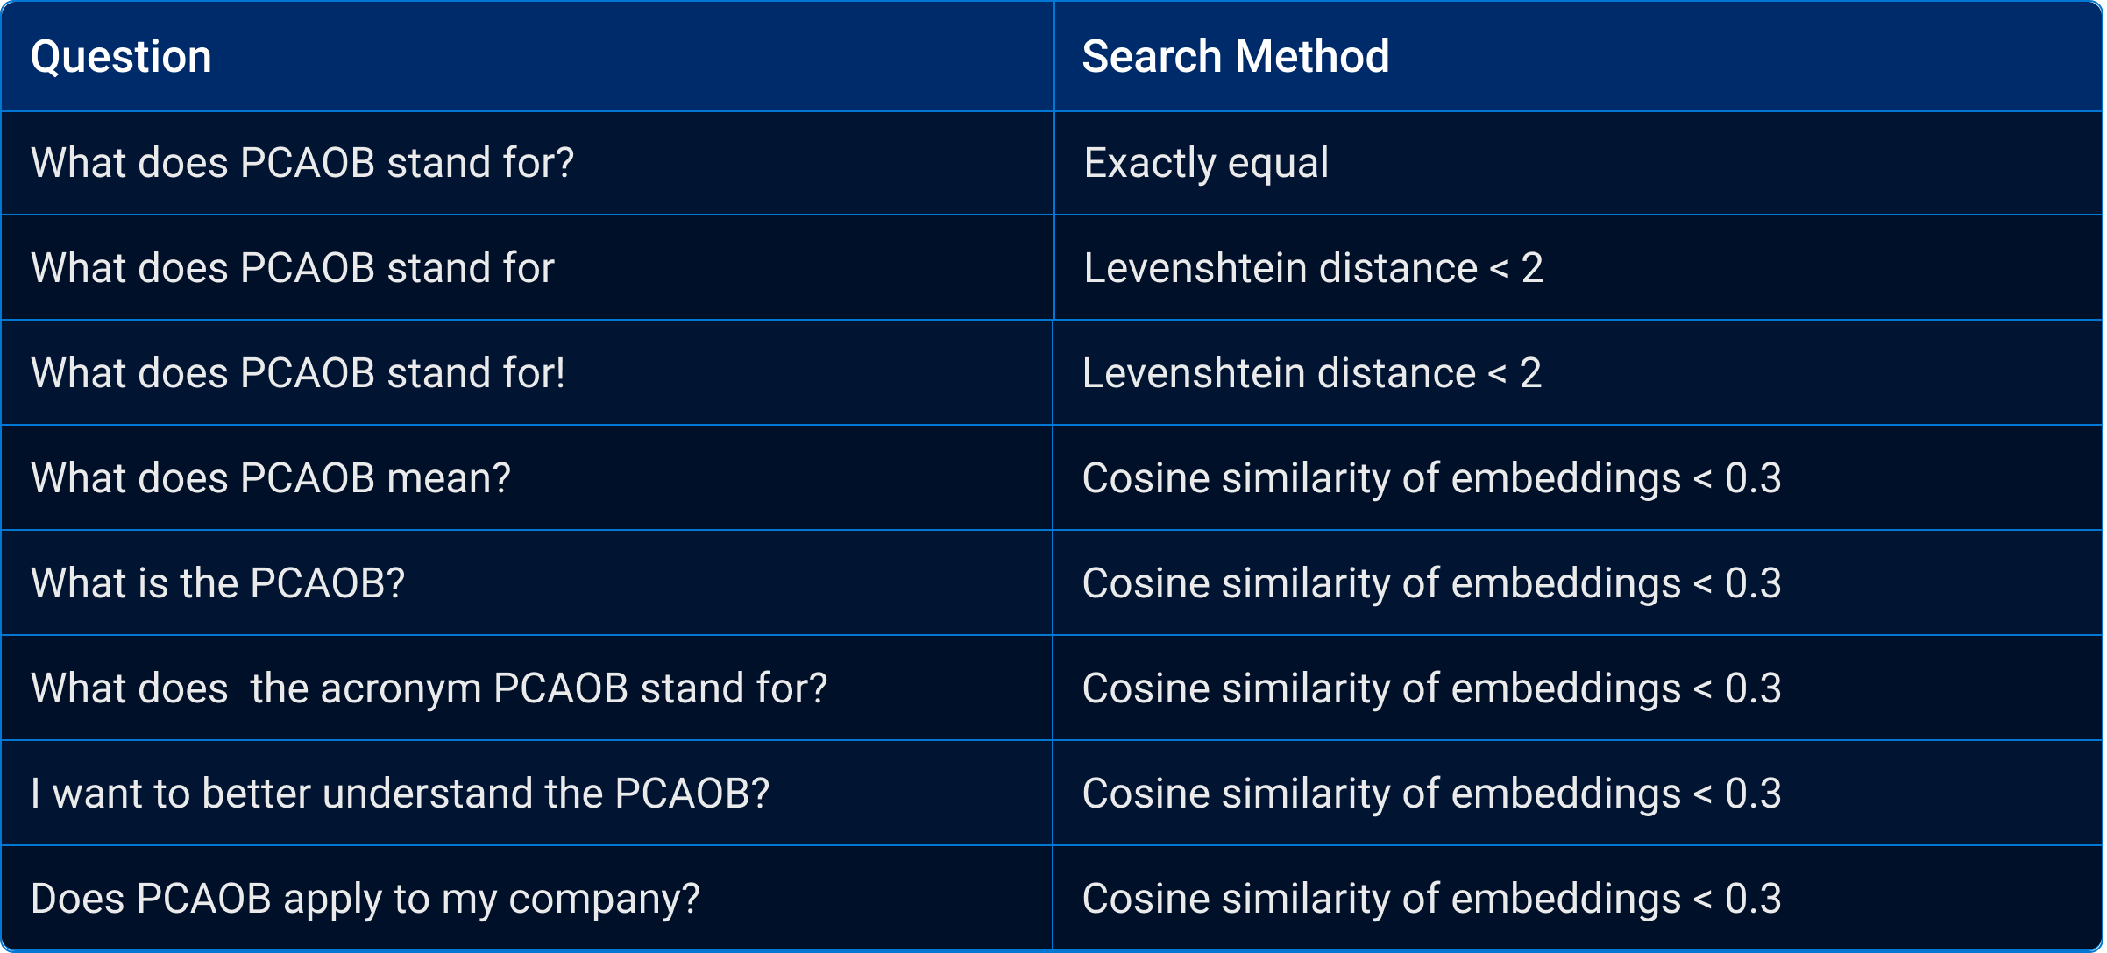Screen dimensions: 2107x953
Task: Click 'I want to better understand the PCAOB?'
Action: (528, 794)
